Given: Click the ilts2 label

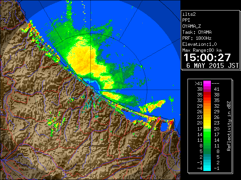Looking at the screenshot, I should click(189, 14).
